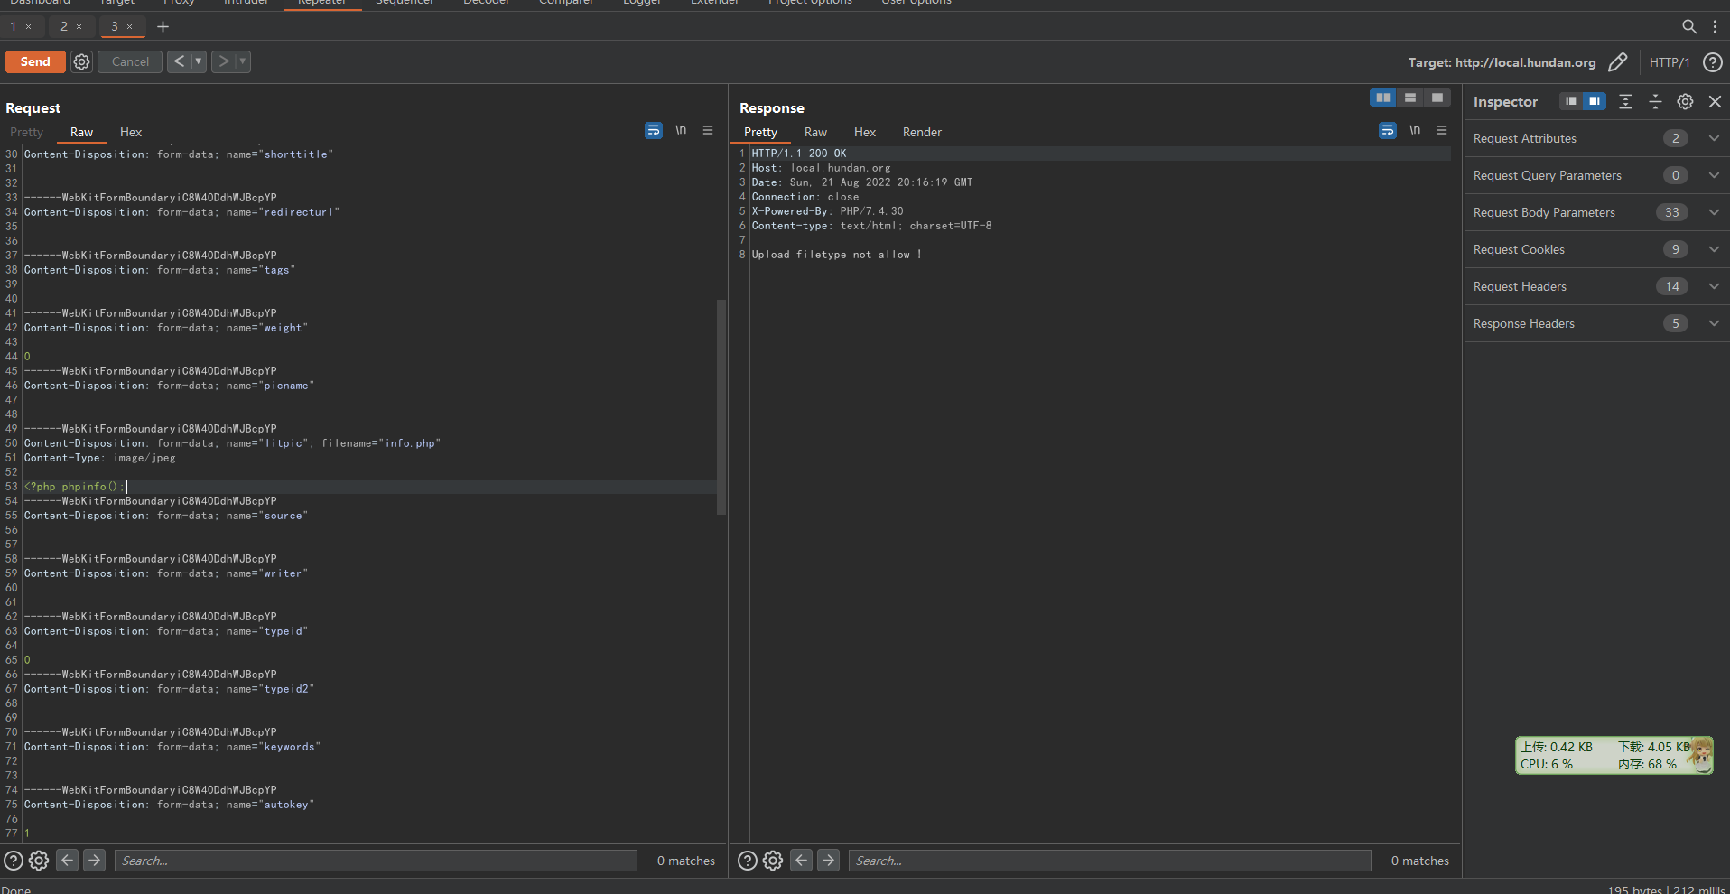Viewport: 1730px width, 894px height.
Task: Close the Inspector panel
Action: pyautogui.click(x=1715, y=101)
